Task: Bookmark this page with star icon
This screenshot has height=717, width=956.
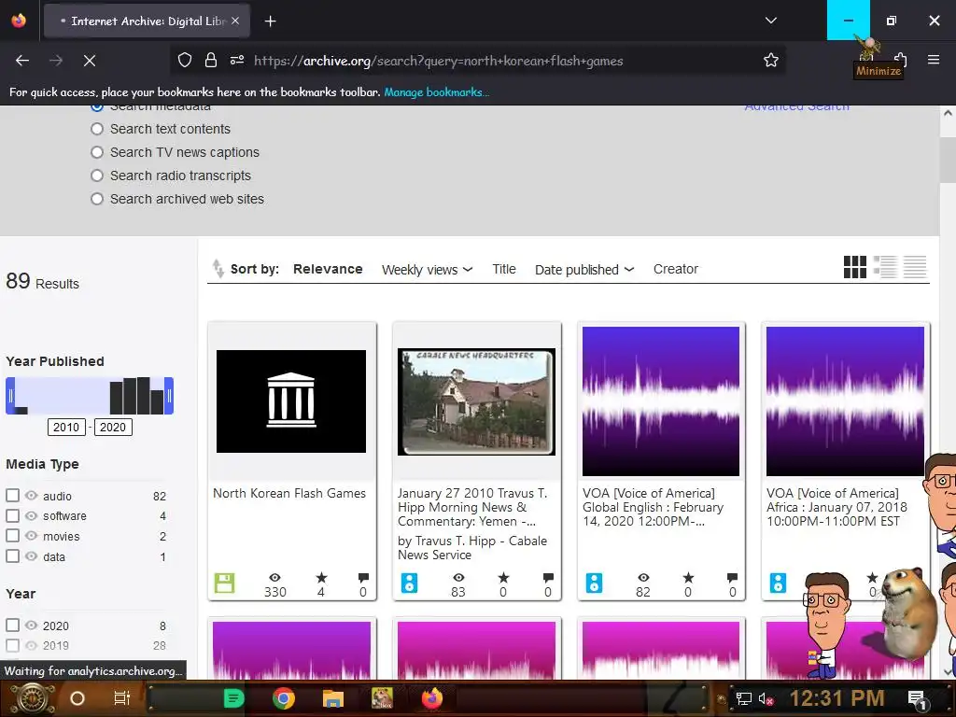Action: point(770,61)
